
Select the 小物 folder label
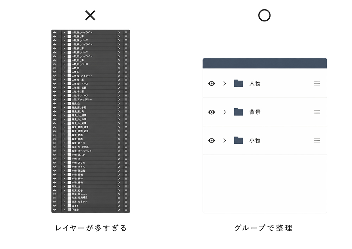click(255, 140)
